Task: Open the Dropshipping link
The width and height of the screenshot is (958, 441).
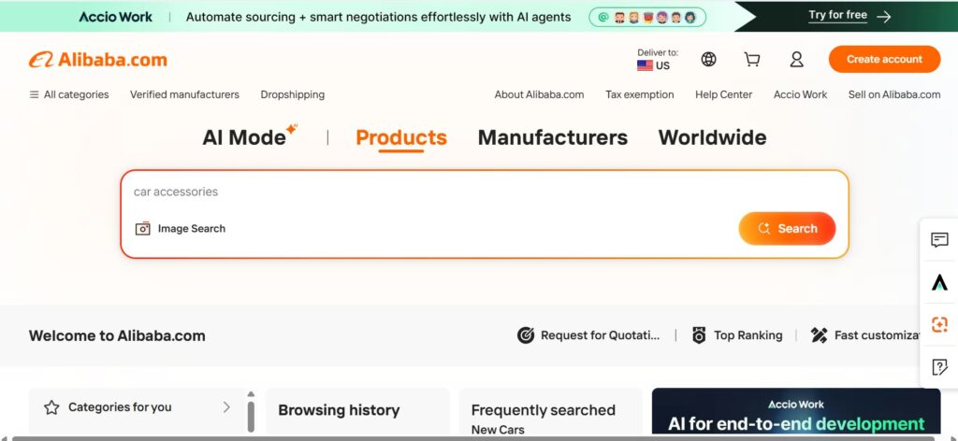Action: point(293,94)
